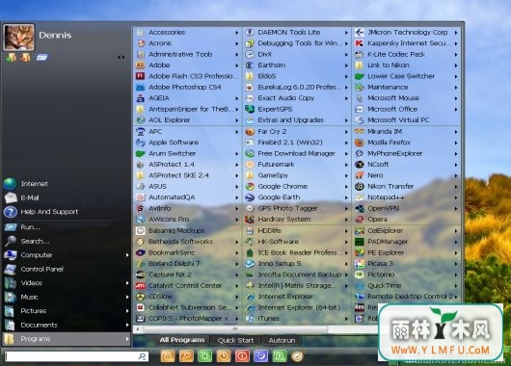Image resolution: width=511 pixels, height=366 pixels.
Task: Click the Kaspersky Internet Security icon
Action: click(359, 43)
